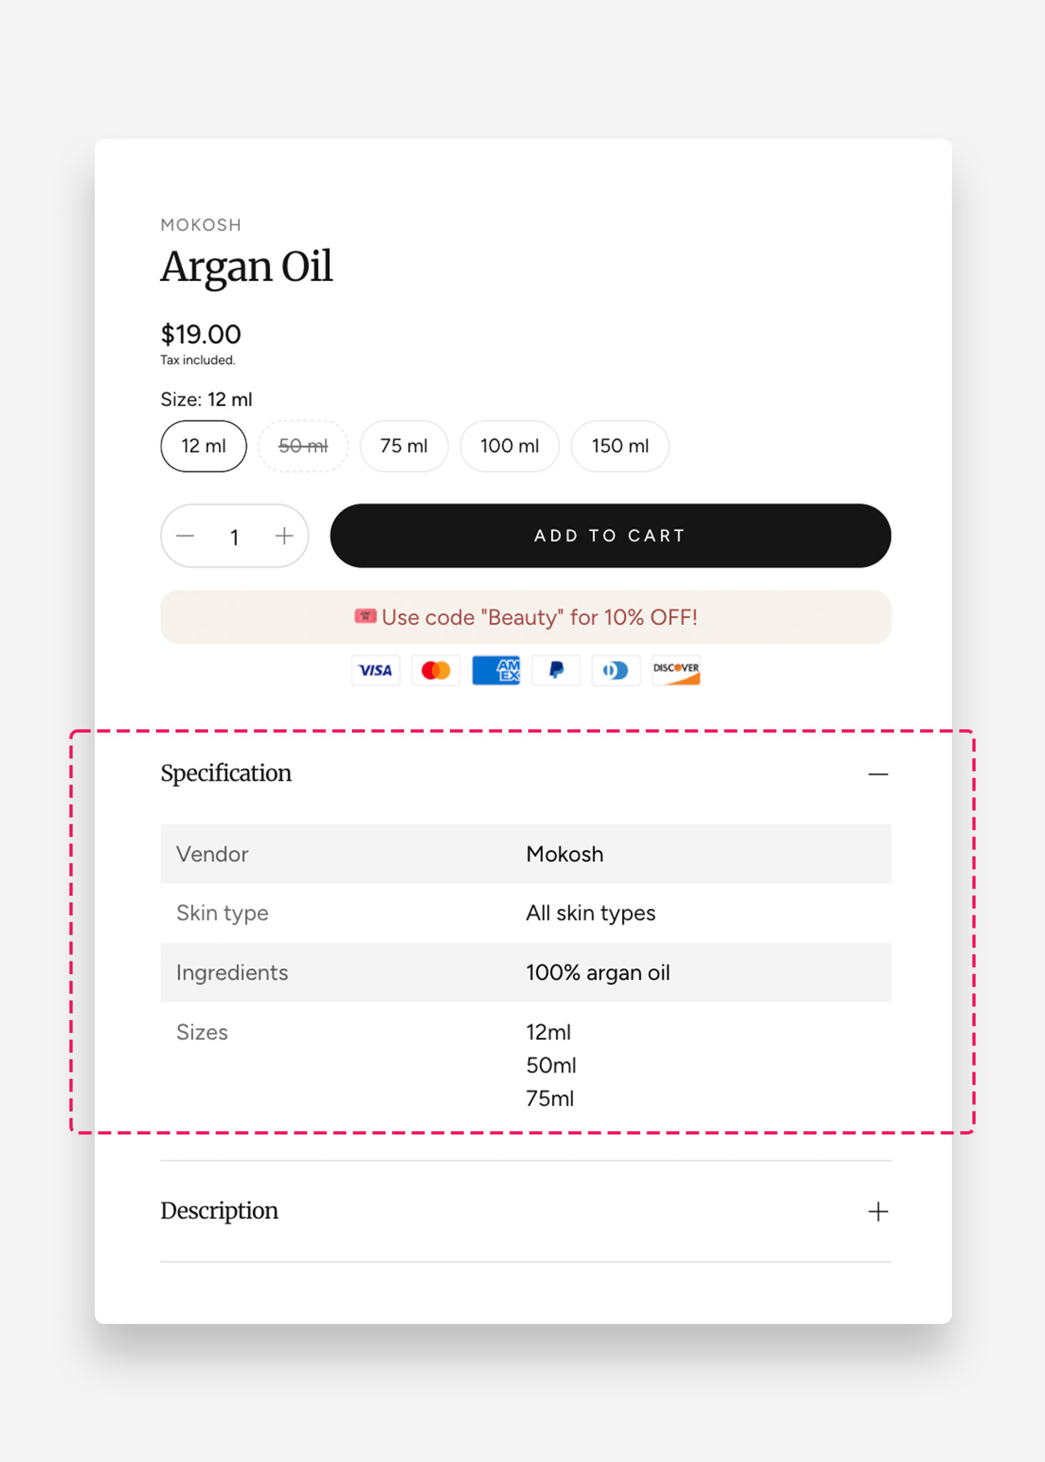Click the $19.00 price
The height and width of the screenshot is (1462, 1045).
(201, 334)
